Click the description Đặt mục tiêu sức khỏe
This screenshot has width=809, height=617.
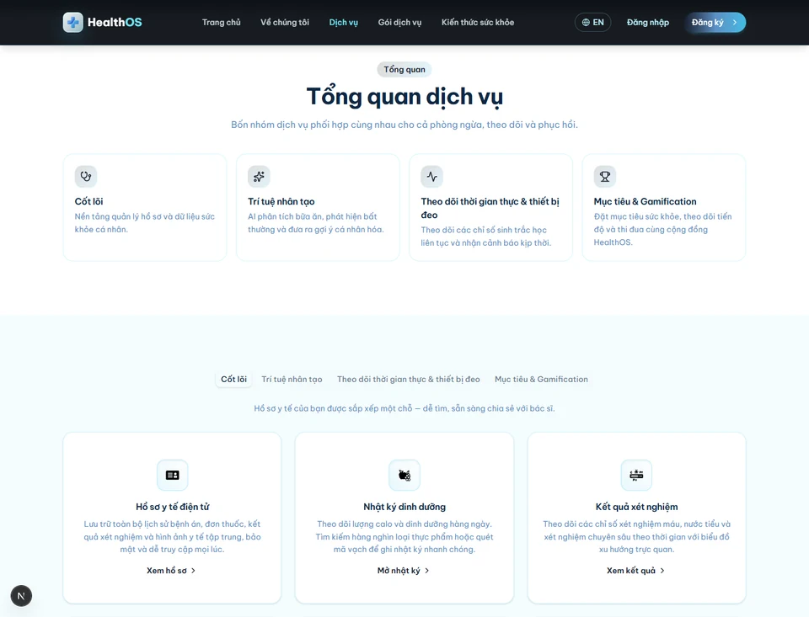point(662,230)
